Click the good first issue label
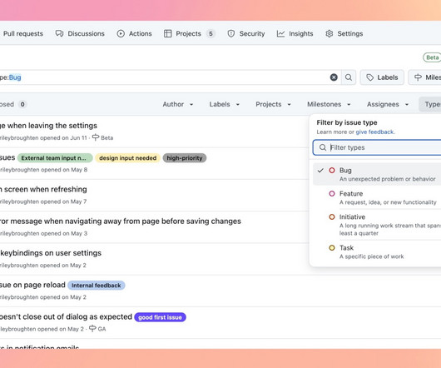The width and height of the screenshot is (441, 368). [x=160, y=317]
